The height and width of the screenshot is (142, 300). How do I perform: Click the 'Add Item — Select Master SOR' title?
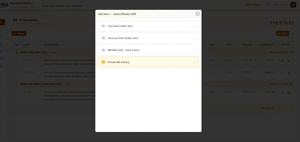click(117, 14)
